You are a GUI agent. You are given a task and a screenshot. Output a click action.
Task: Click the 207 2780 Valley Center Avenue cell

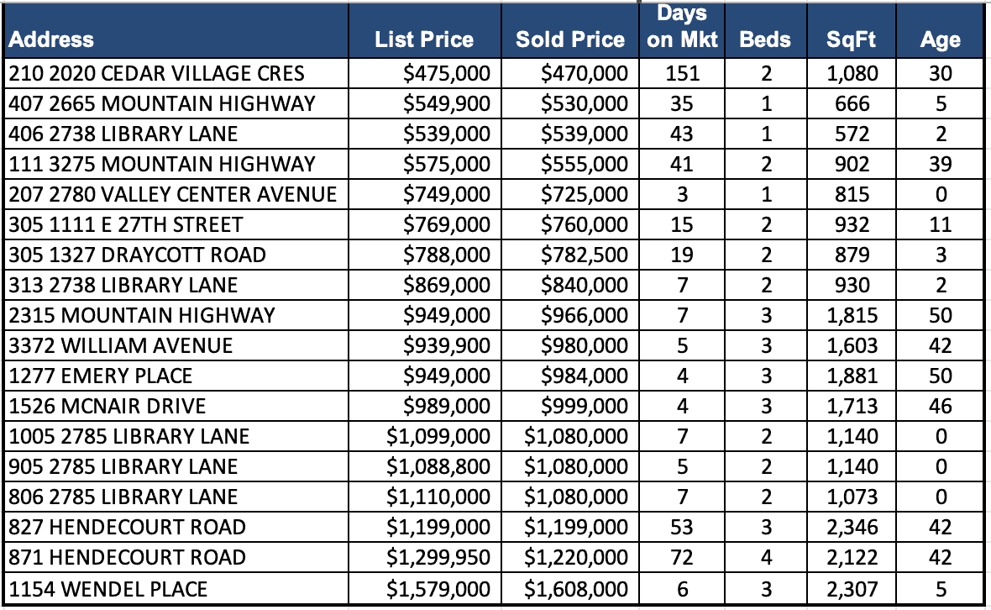pos(172,194)
